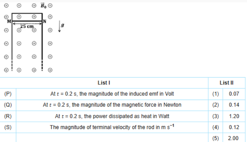This screenshot has width=247, height=142.
Task: Click the terminal velocity of rod statement
Action: pyautogui.click(x=112, y=127)
